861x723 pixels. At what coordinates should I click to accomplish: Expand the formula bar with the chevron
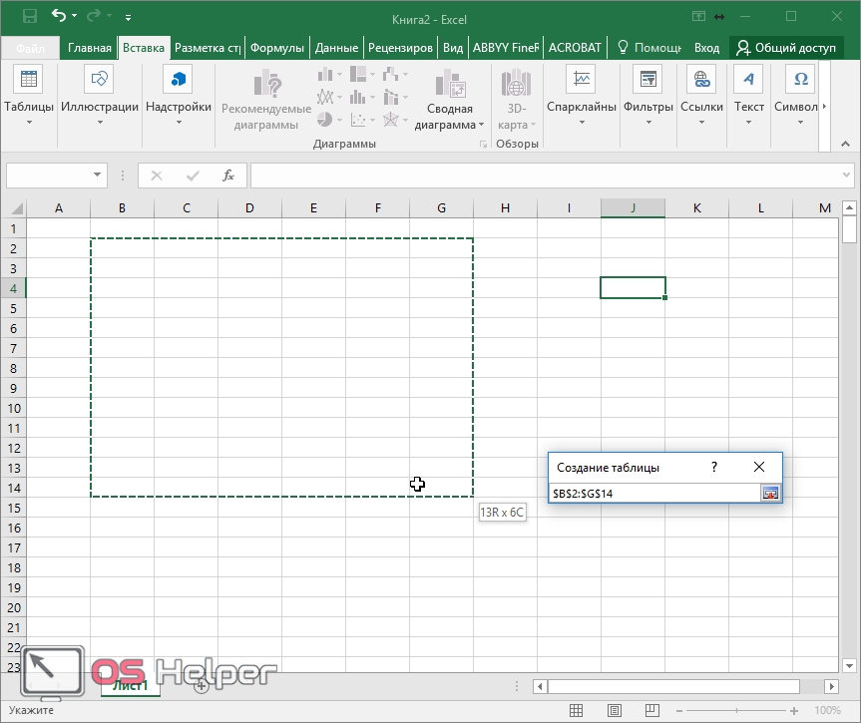click(x=844, y=176)
